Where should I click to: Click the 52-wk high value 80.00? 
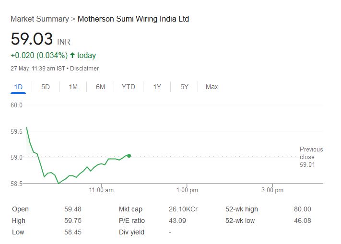(x=303, y=209)
